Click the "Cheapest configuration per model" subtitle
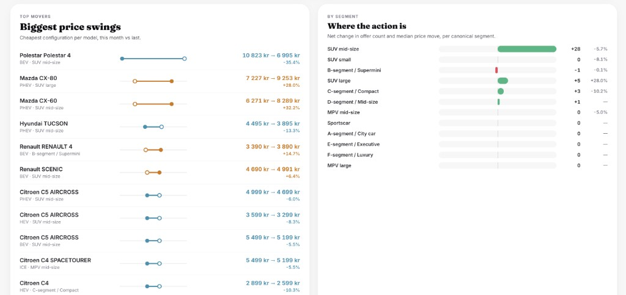Viewport: 626px width, 295px height. point(80,38)
